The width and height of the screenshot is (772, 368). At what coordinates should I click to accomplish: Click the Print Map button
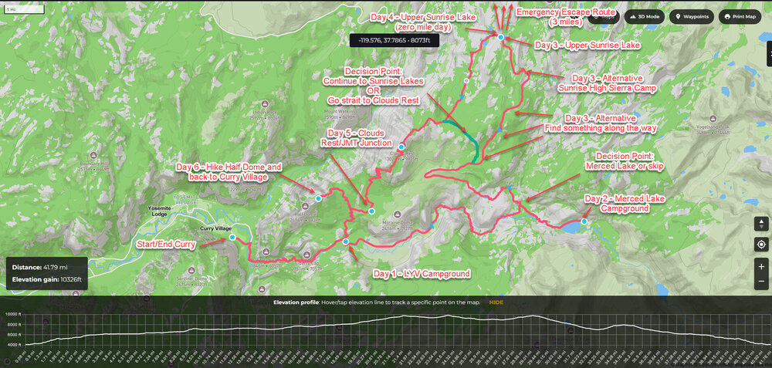click(740, 16)
